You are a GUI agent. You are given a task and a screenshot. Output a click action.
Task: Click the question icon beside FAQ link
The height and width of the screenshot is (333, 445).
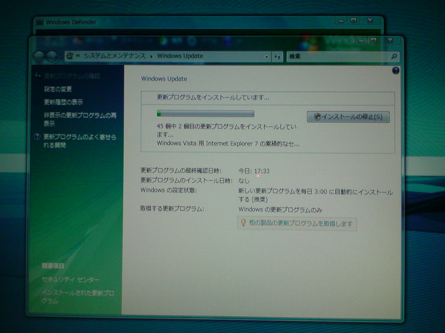point(37,137)
